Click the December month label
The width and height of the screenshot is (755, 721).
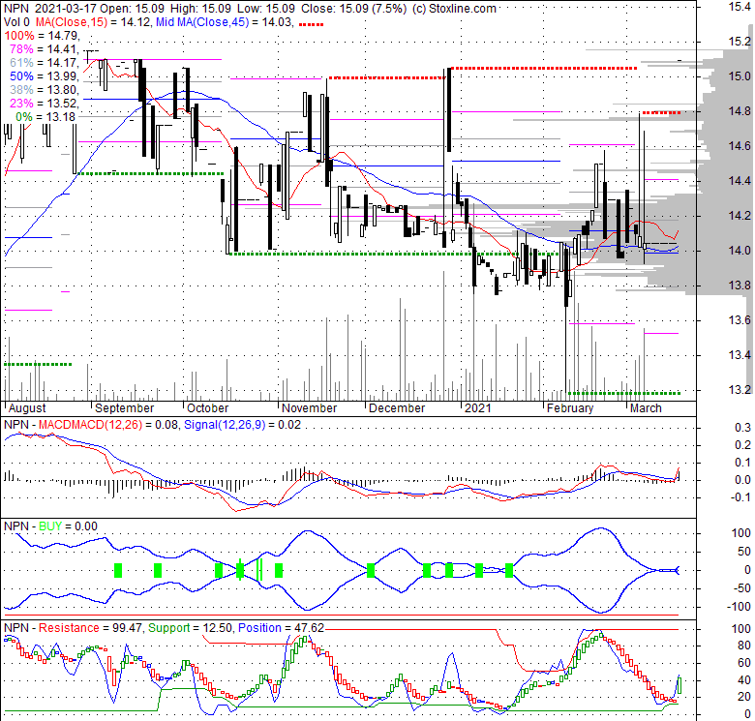point(397,408)
